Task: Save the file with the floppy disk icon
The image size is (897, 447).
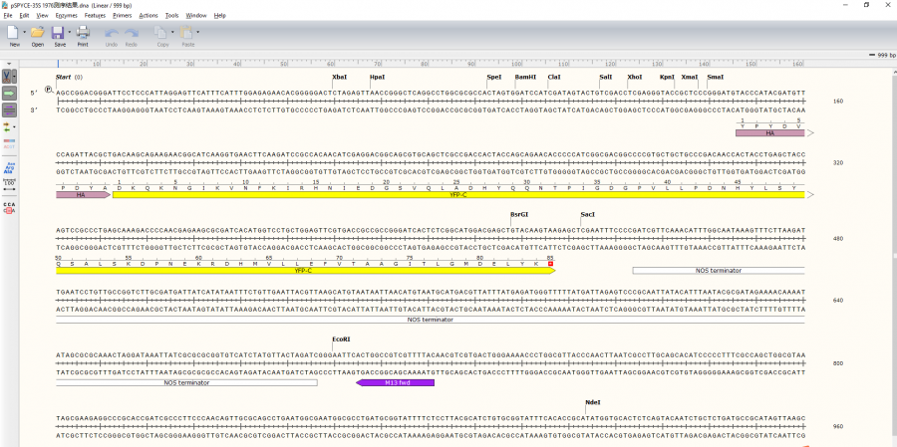Action: point(59,33)
